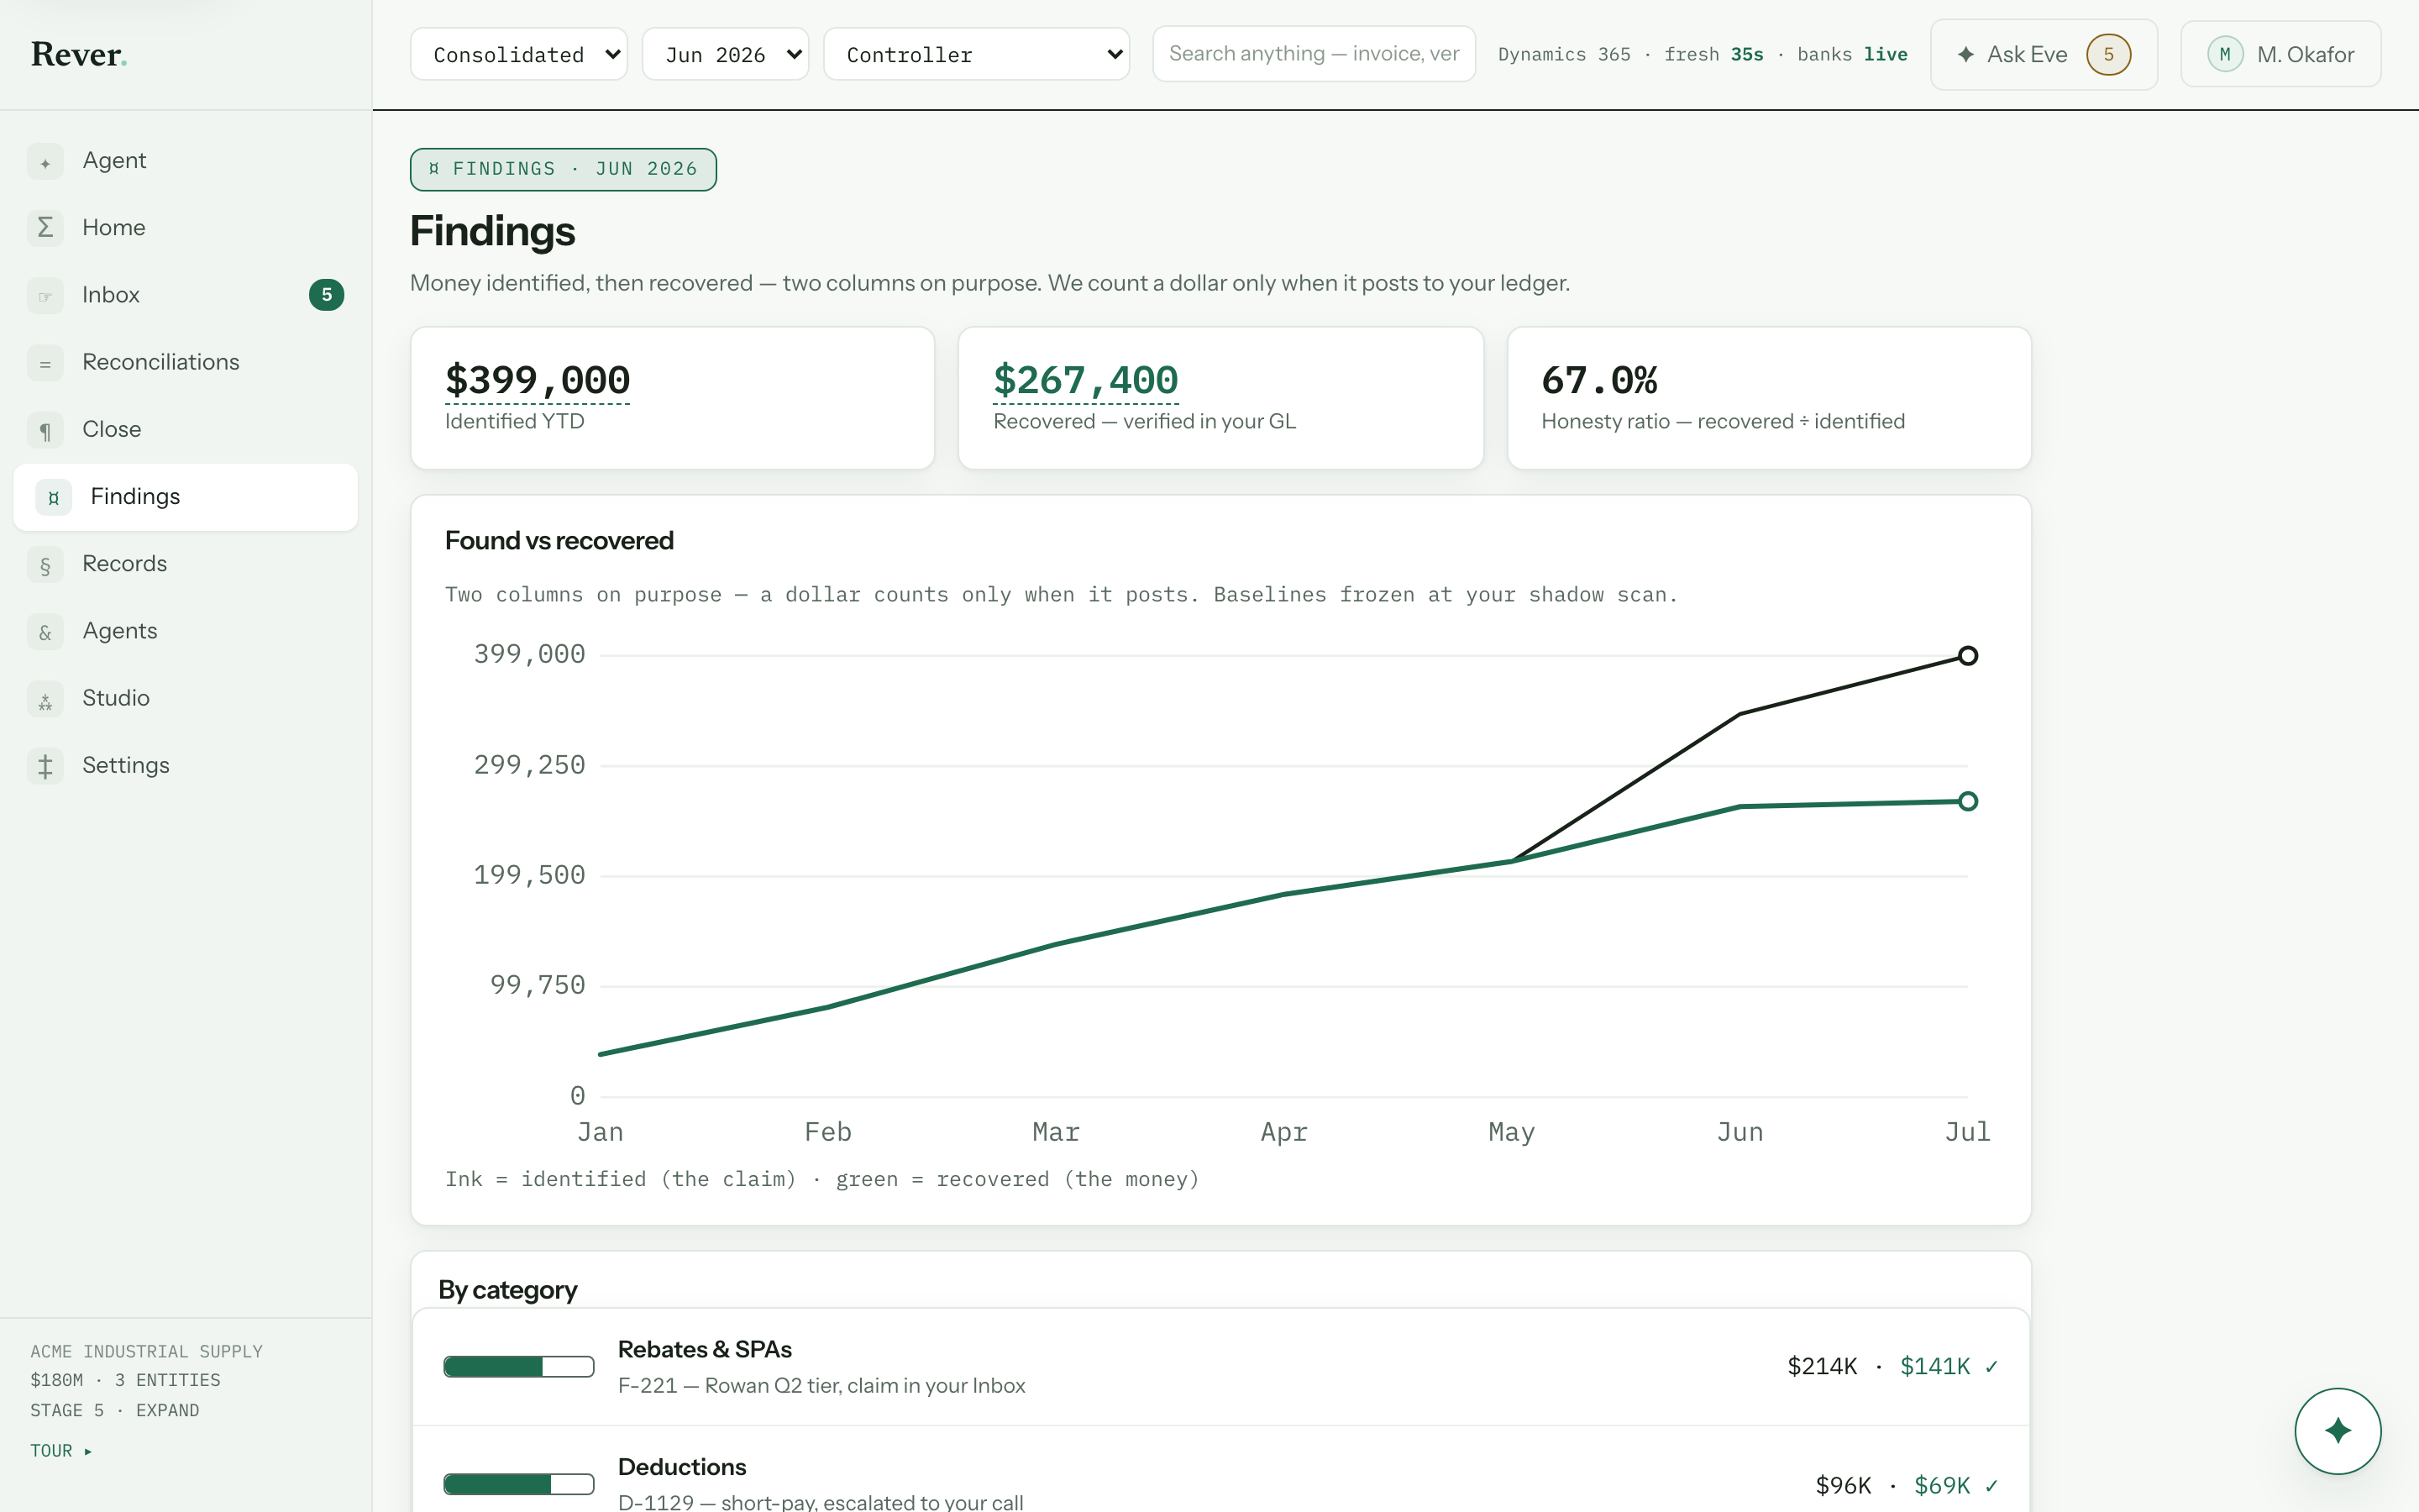Viewport: 2419px width, 1512px height.
Task: Click the $69K recovered amount
Action: [x=1942, y=1485]
